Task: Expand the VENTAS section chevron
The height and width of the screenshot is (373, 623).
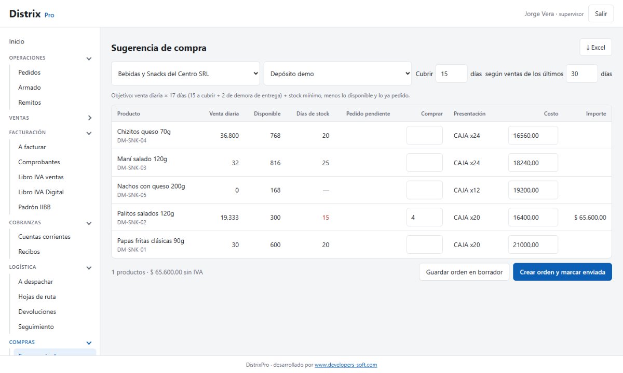Action: (x=89, y=118)
